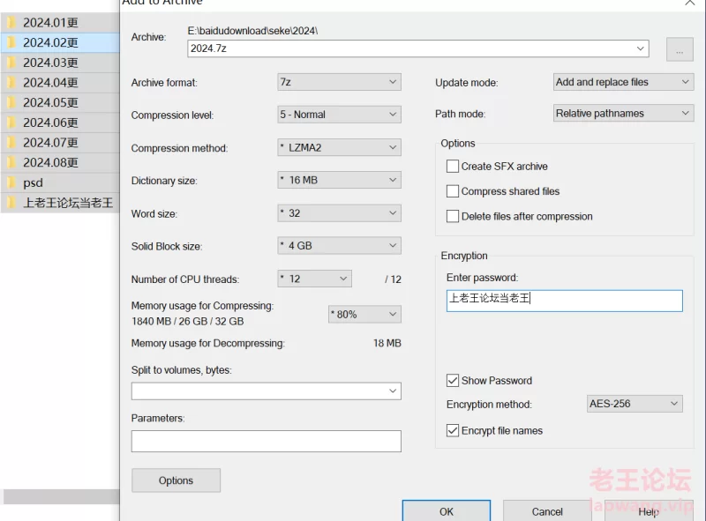Select the 2024.02更 folder row
This screenshot has width=706, height=521.
click(x=60, y=42)
